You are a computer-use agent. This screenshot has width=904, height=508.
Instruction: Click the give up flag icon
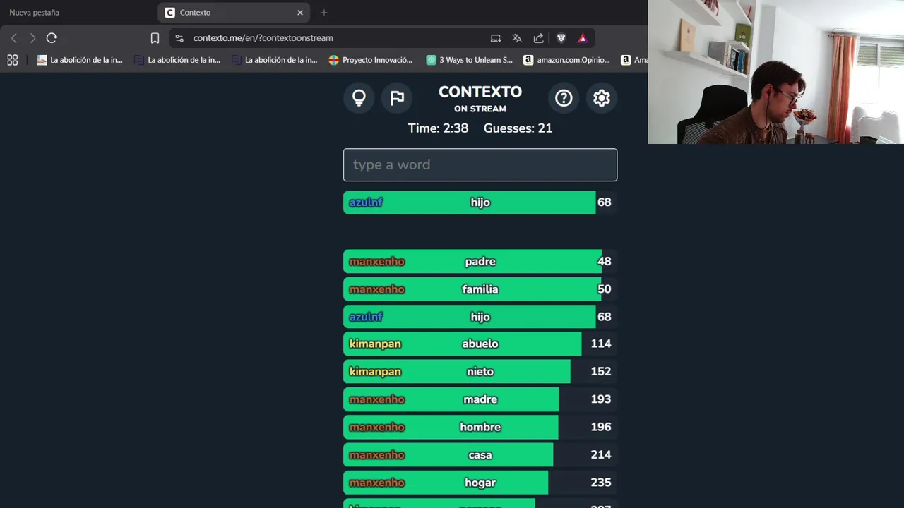pos(398,98)
